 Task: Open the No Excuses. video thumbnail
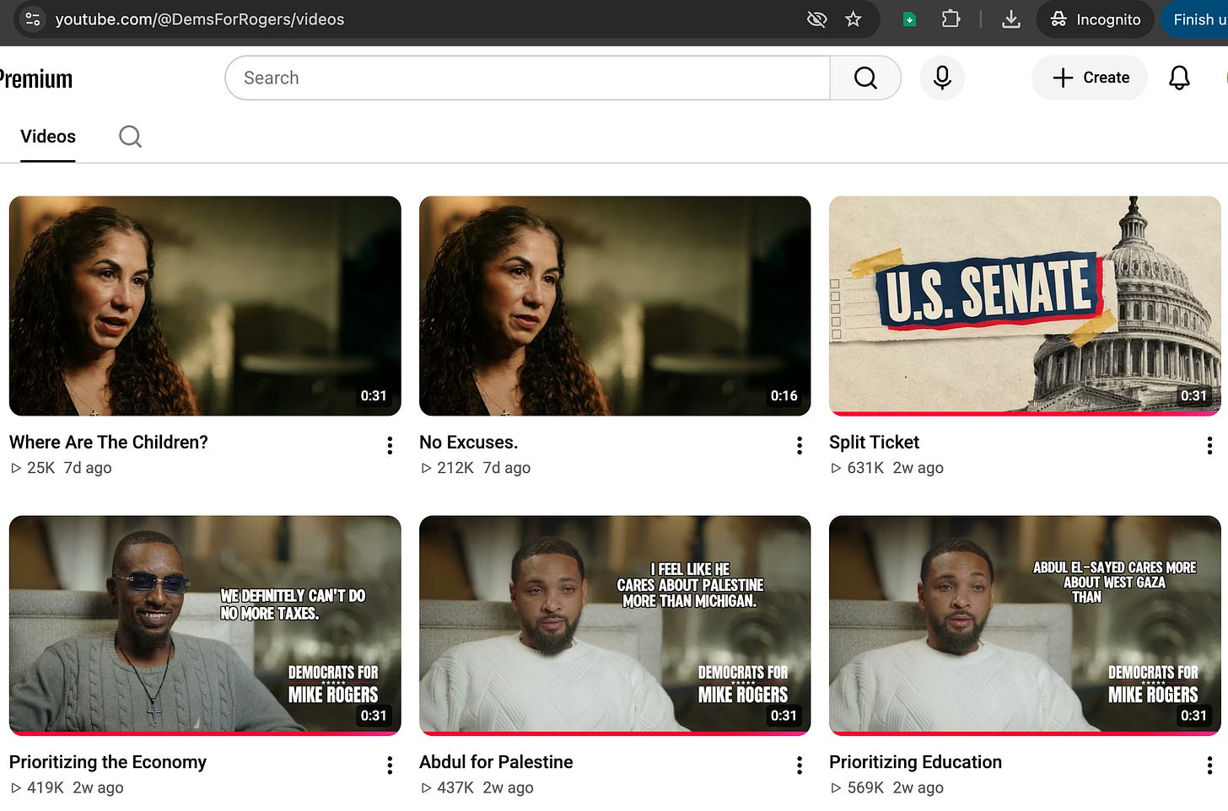tap(615, 306)
